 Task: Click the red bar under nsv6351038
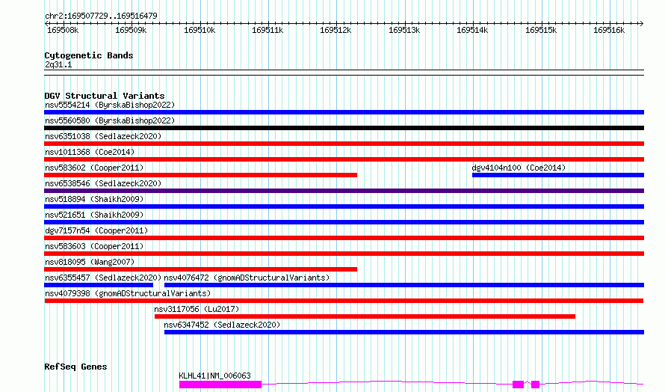pos(344,144)
